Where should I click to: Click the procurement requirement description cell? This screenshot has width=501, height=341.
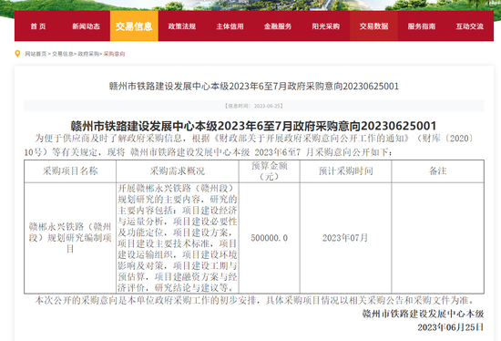click(x=178, y=238)
